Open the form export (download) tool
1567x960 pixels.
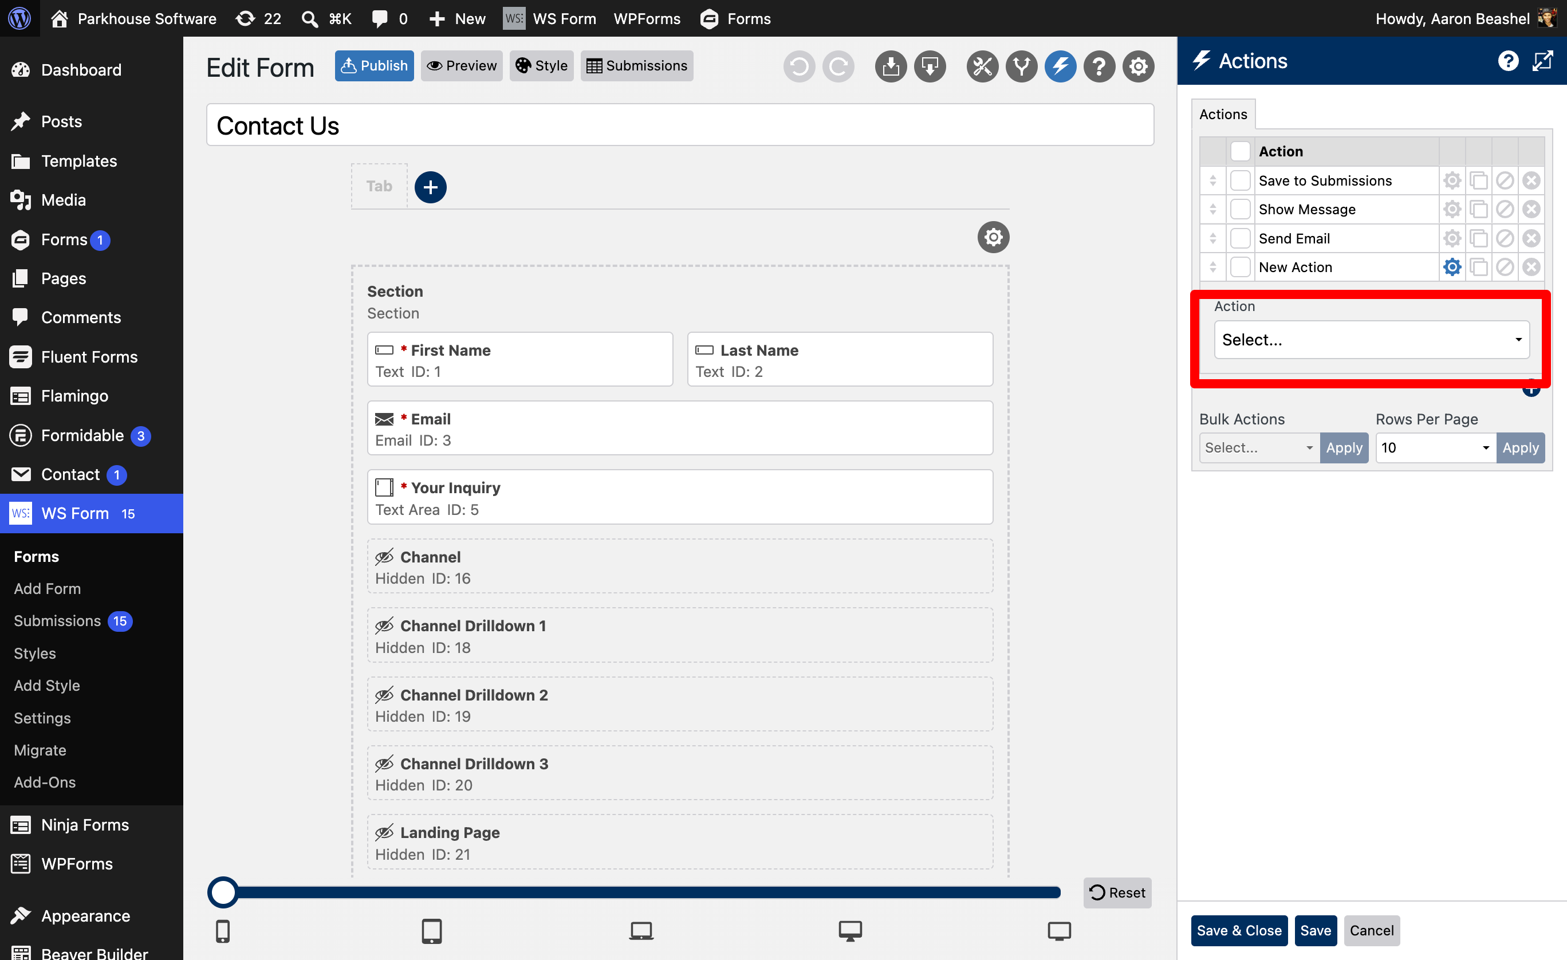coord(930,66)
